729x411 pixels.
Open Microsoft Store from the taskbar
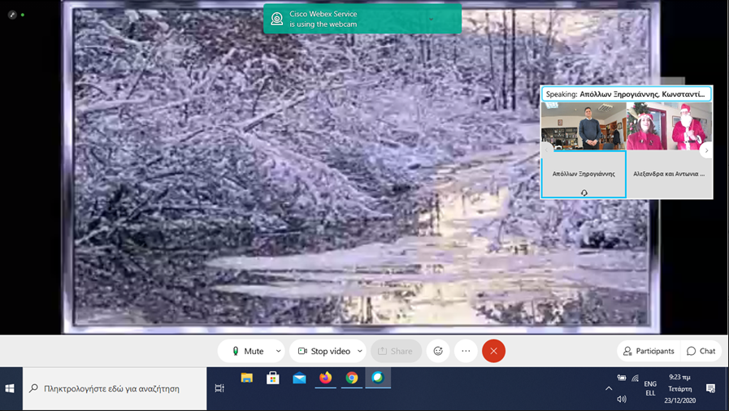click(273, 378)
